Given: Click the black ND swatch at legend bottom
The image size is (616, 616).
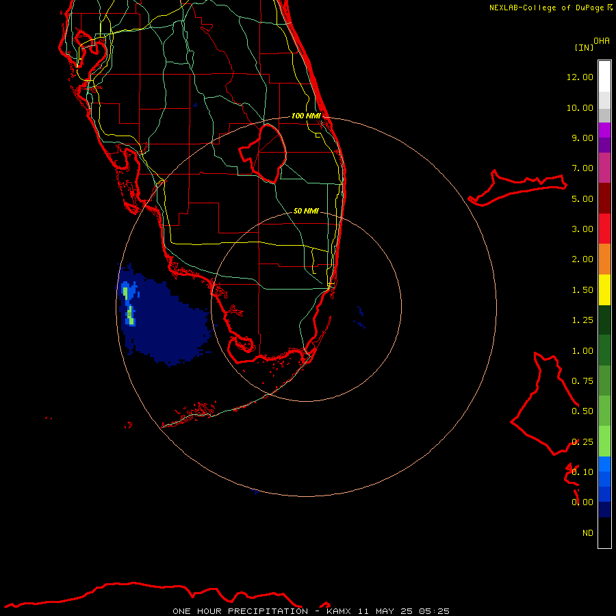Looking at the screenshot, I should pos(604,532).
